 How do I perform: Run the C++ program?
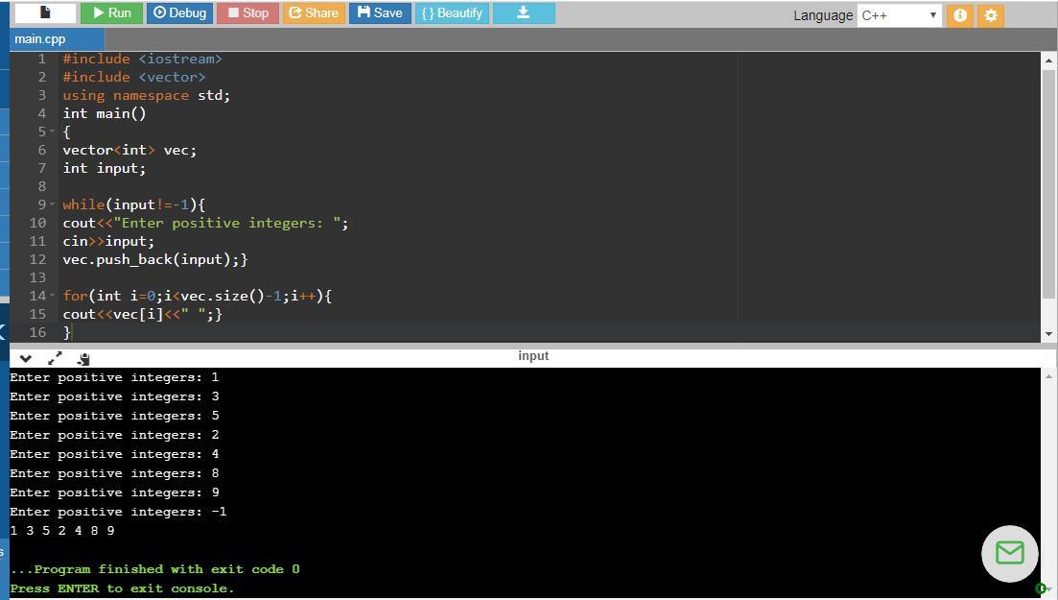click(110, 13)
